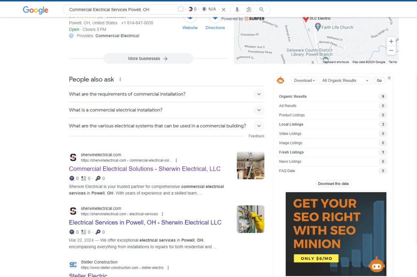Click the SEO Minion advertisement banner

[x=336, y=234]
